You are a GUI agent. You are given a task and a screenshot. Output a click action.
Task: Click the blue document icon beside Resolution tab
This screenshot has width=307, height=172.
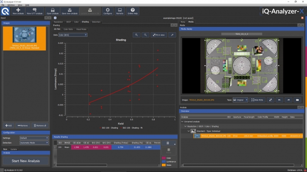point(55,18)
